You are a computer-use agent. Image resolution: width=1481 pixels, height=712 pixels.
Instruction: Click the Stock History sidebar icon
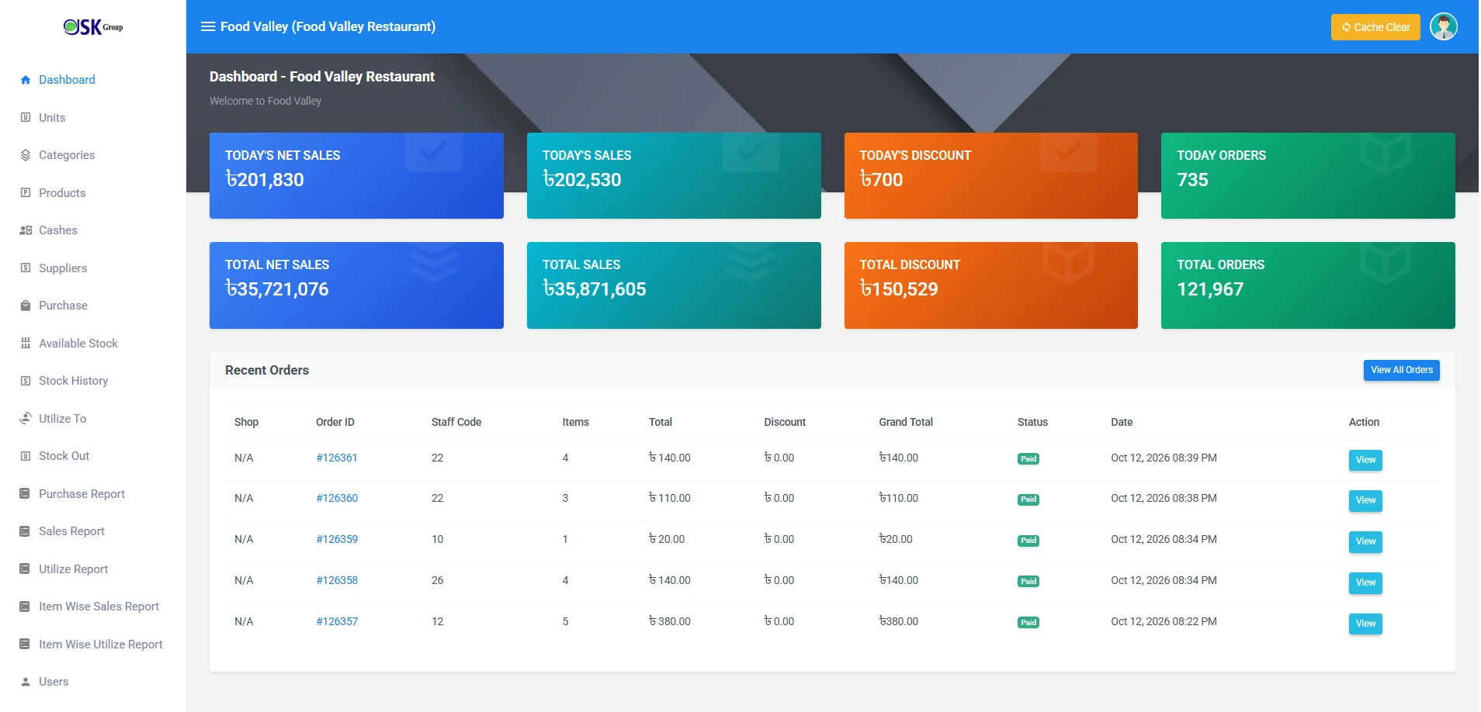(26, 381)
